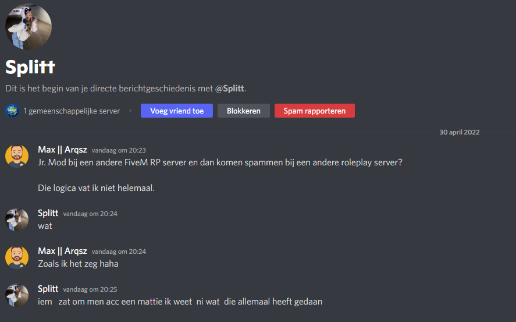
Task: Open Max || Arqsz username at 20:23
Action: coord(62,150)
